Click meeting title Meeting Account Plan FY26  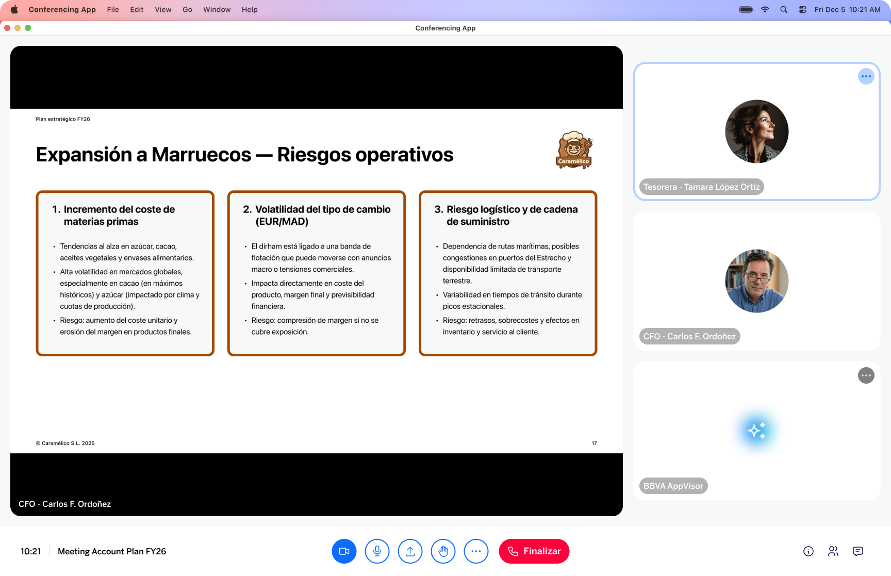112,551
